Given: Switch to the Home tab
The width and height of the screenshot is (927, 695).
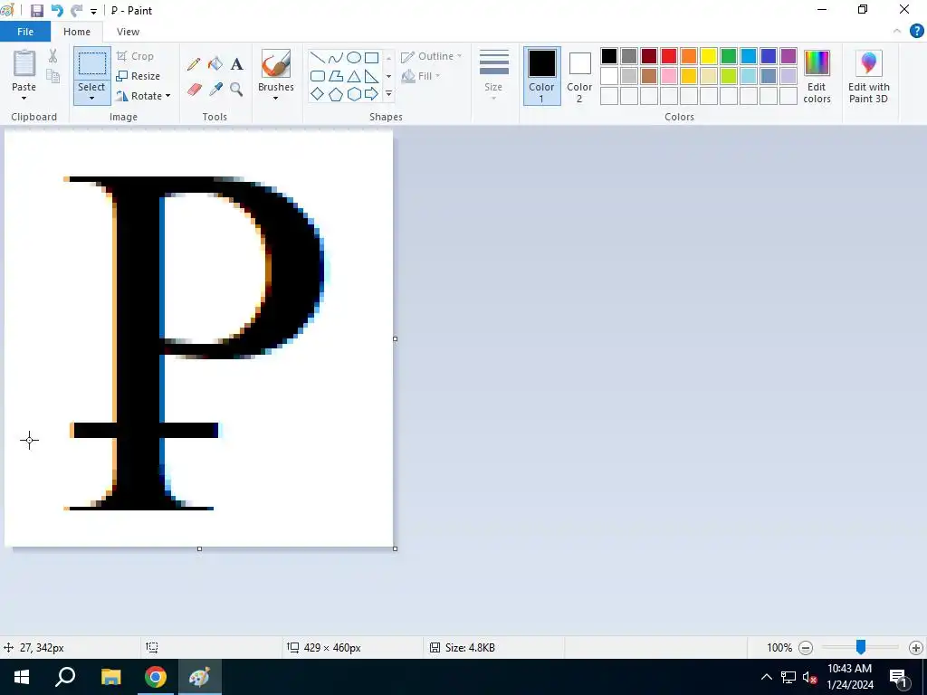Looking at the screenshot, I should (x=77, y=32).
